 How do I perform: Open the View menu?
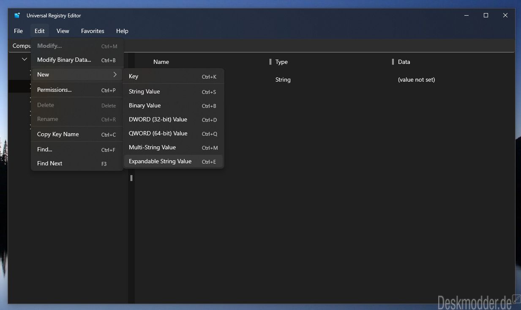coord(63,31)
